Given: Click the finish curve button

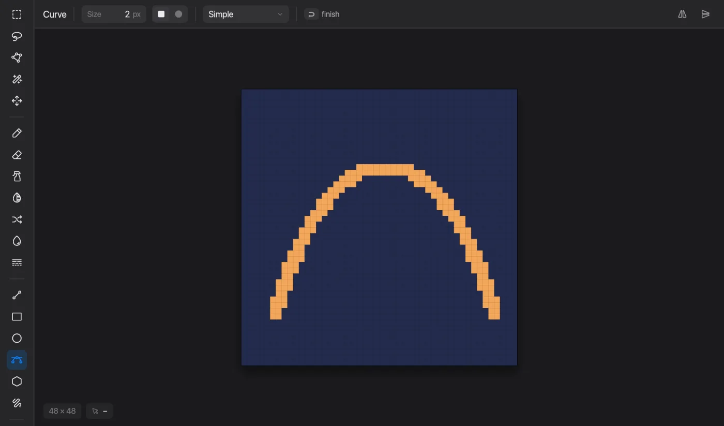Looking at the screenshot, I should (323, 14).
